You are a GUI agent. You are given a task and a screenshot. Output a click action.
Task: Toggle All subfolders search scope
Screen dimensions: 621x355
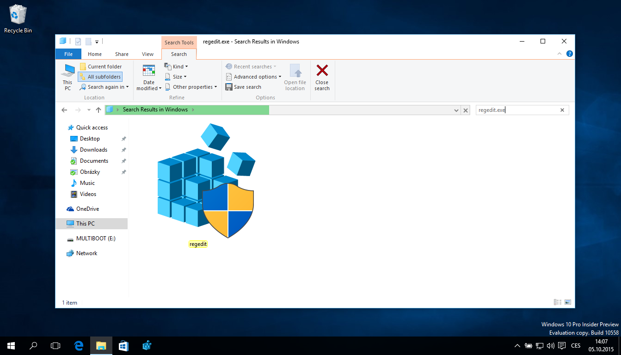pyautogui.click(x=100, y=77)
